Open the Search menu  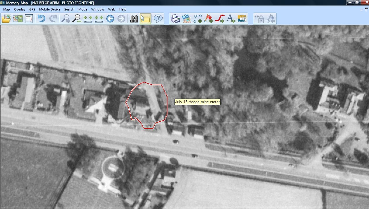pyautogui.click(x=69, y=9)
